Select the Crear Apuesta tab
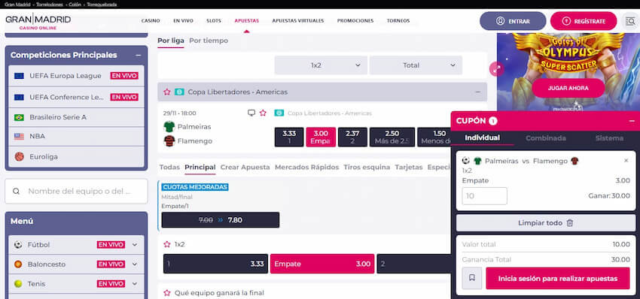 tap(245, 167)
